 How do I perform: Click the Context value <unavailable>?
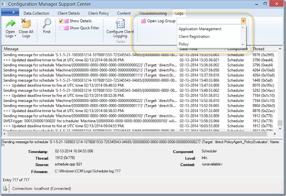[212, 164]
